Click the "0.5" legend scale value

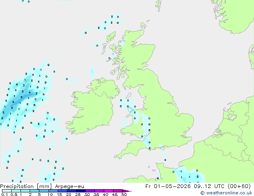pyautogui.click(x=14, y=194)
